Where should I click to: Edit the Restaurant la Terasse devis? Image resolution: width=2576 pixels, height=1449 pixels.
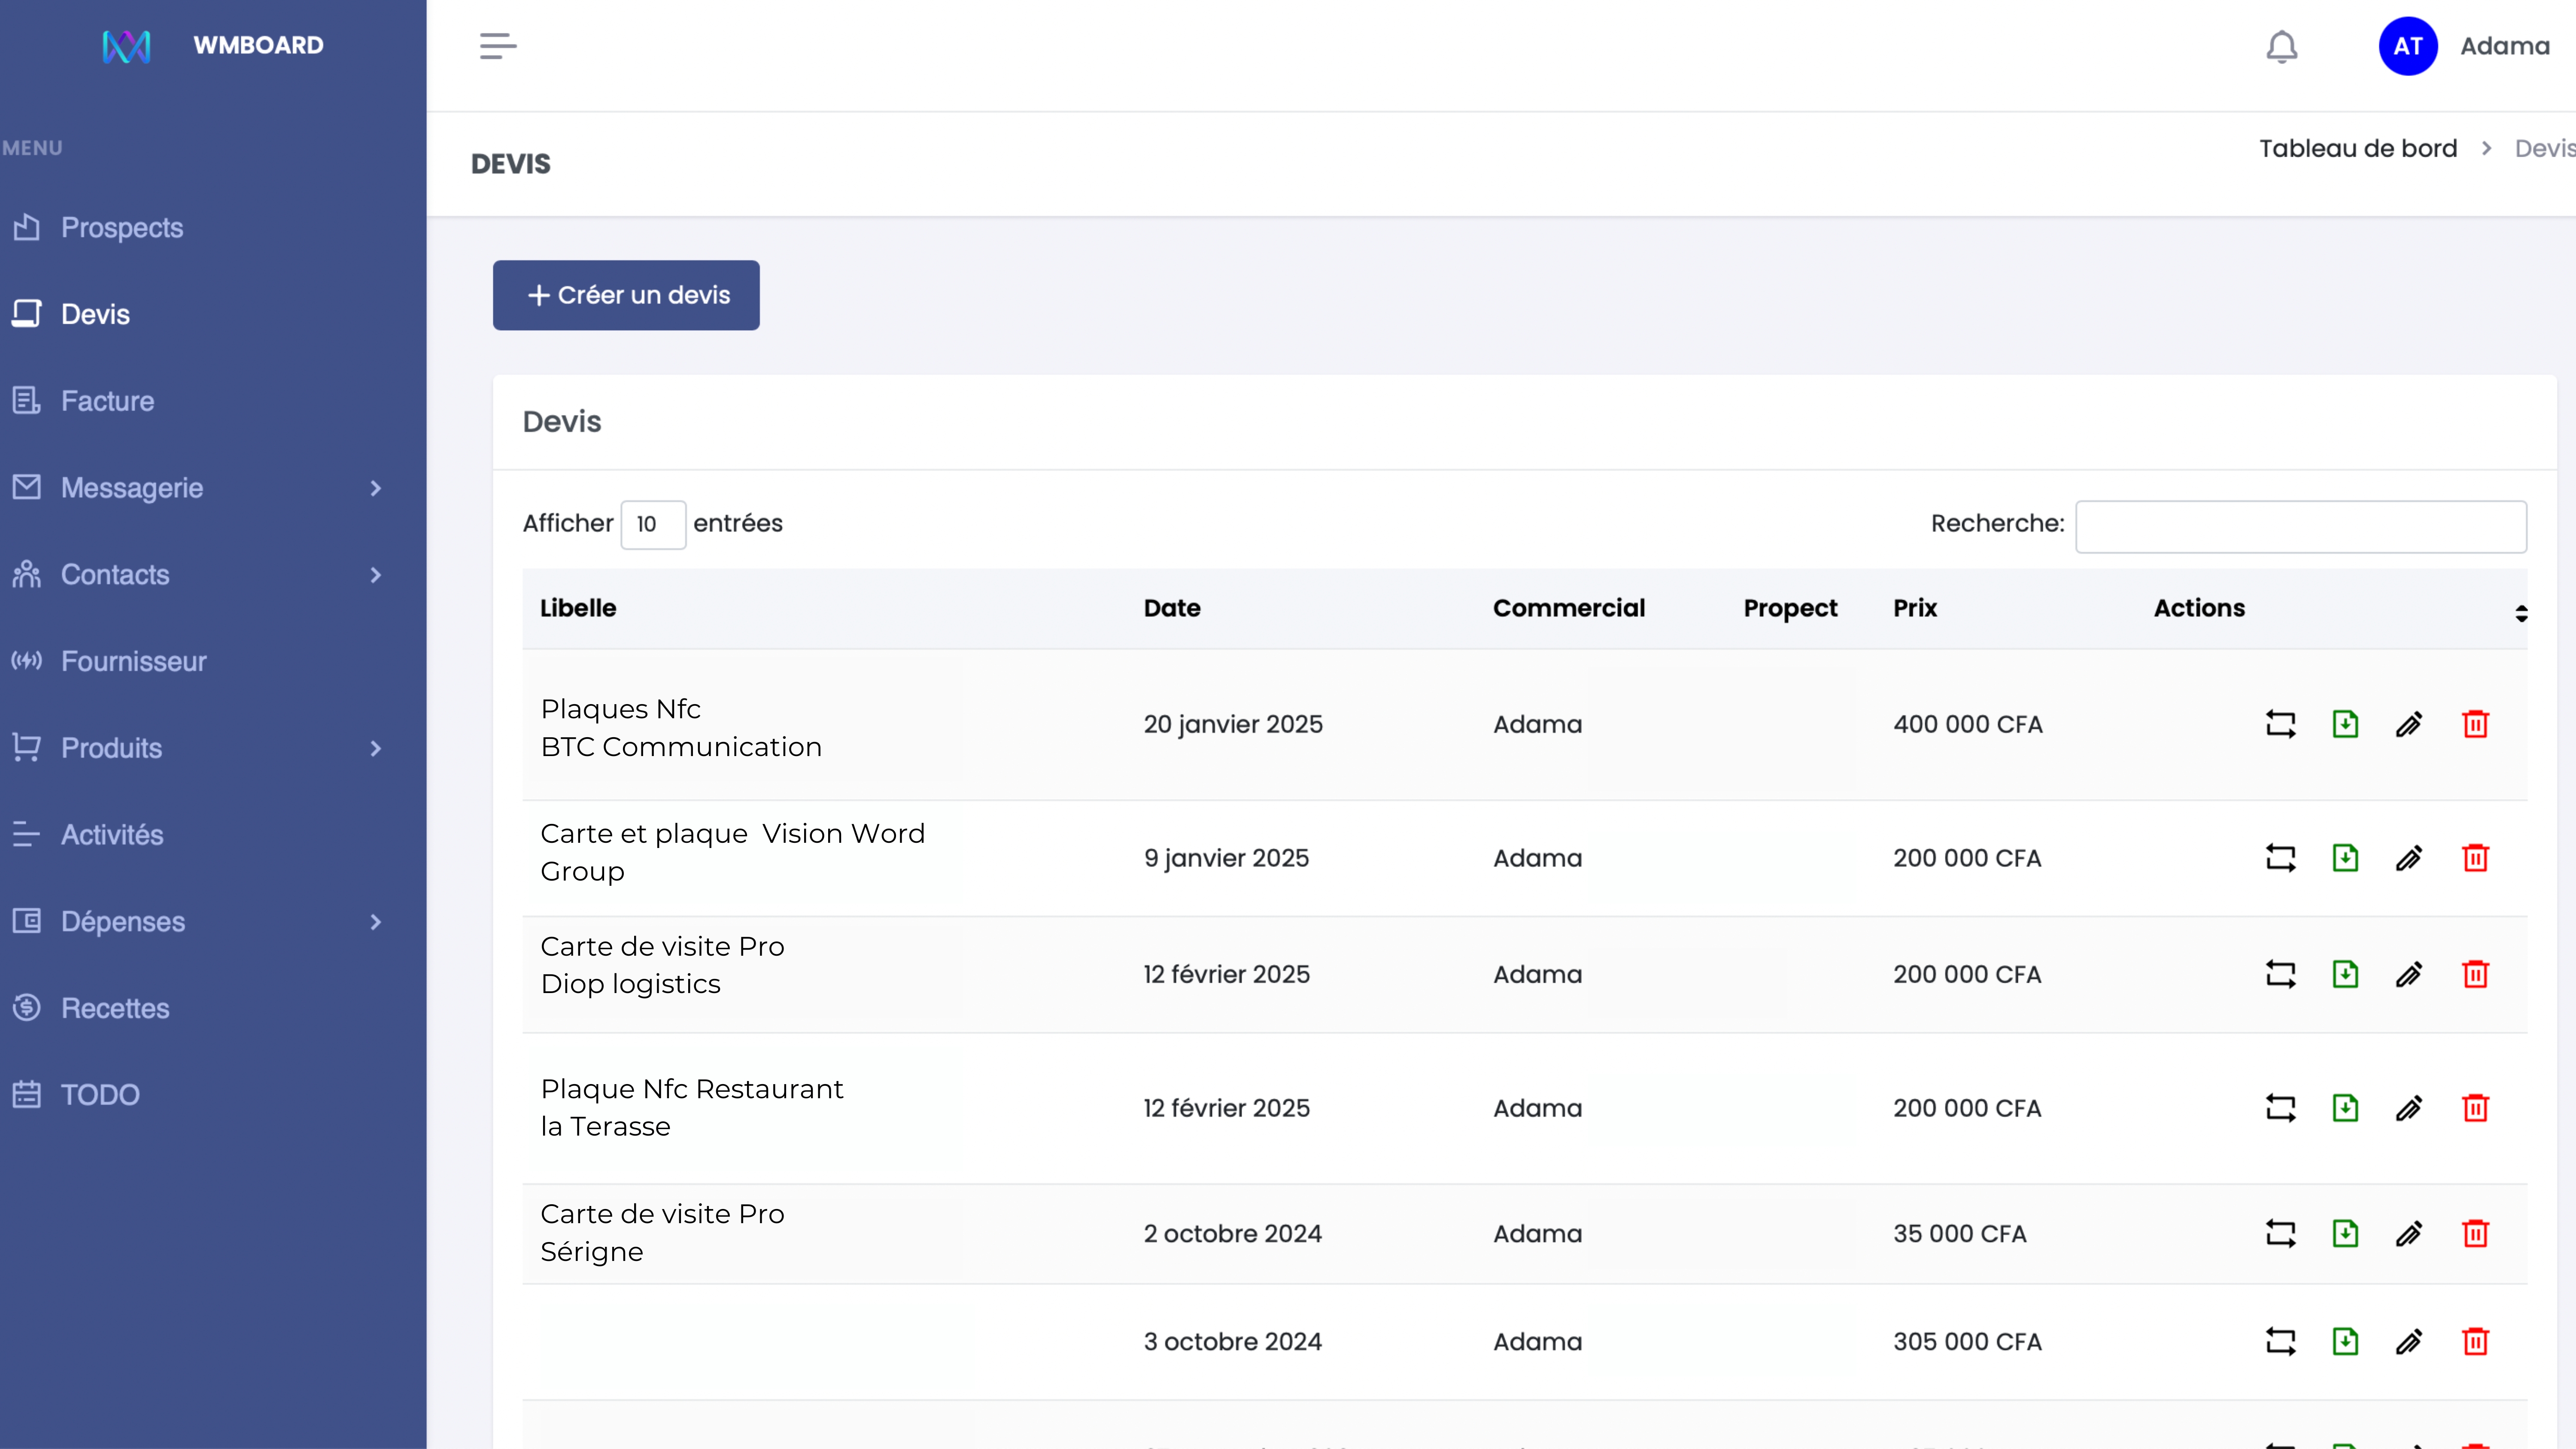click(2409, 1108)
